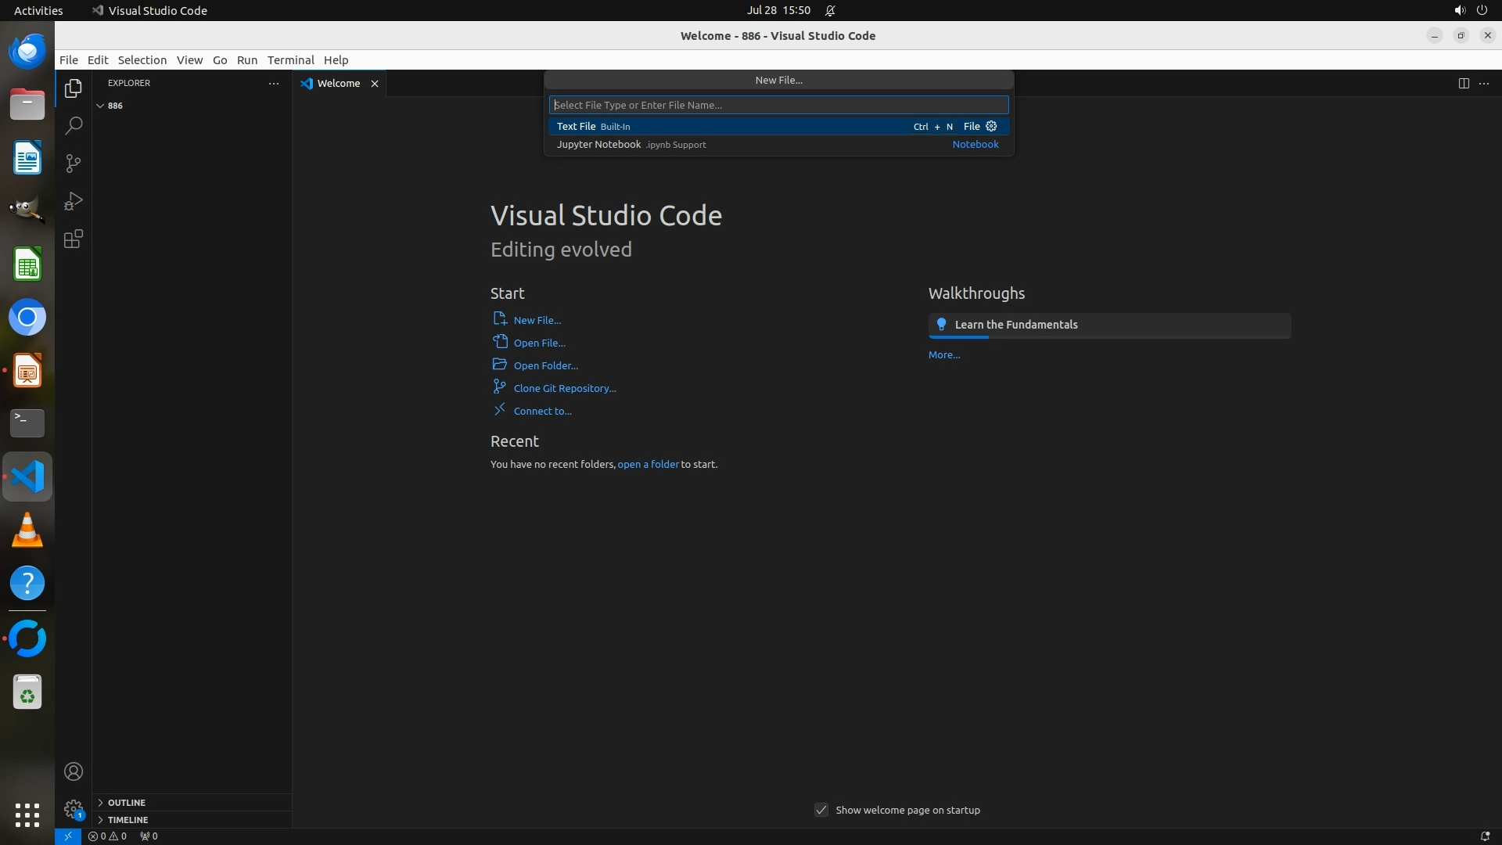
Task: Click the Learn the Fundamentals walkthrough progress item
Action: [1109, 325]
